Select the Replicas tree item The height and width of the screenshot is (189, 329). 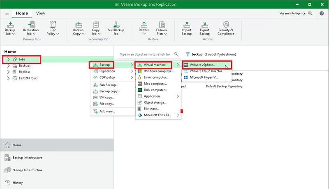coord(24,72)
